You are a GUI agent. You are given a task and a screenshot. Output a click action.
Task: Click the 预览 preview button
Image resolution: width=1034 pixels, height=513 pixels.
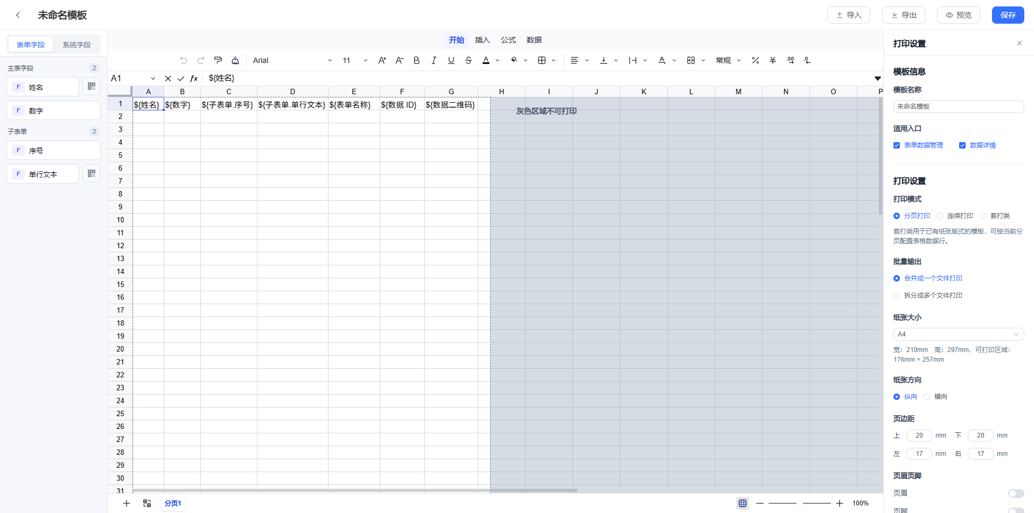(959, 15)
